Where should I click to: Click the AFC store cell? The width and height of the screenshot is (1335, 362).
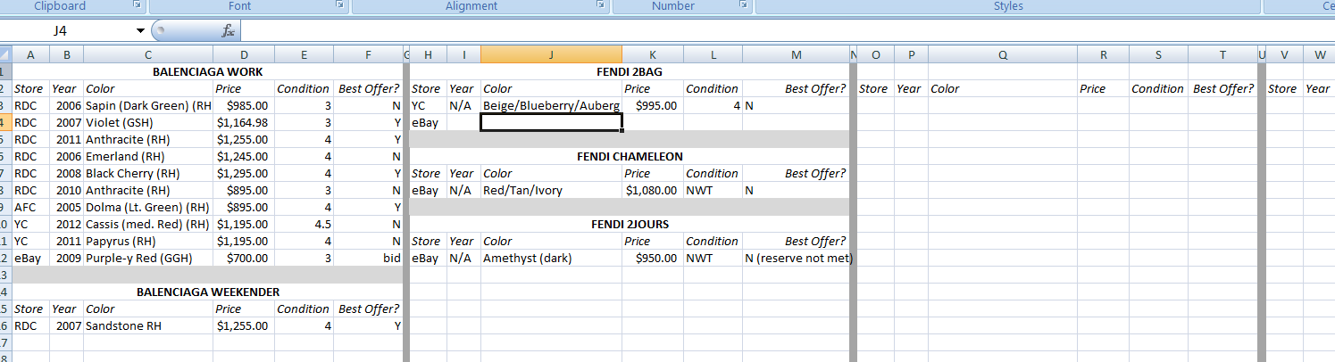coord(30,207)
